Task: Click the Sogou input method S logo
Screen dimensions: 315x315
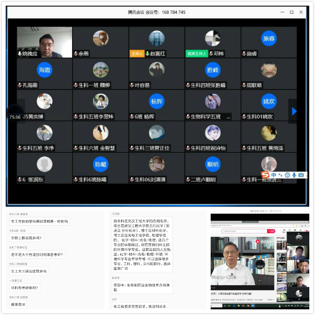Action: (265, 175)
